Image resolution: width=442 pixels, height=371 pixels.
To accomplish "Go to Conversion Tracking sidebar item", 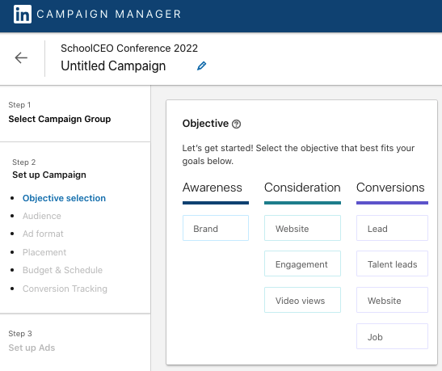I will click(65, 289).
